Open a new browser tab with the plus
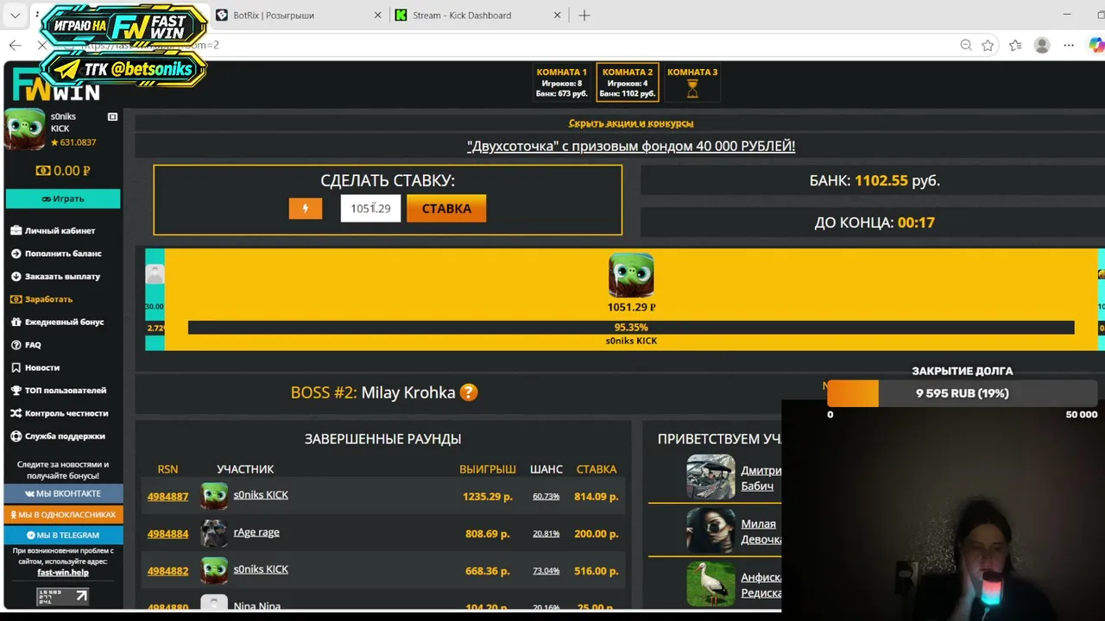1105x621 pixels. [584, 15]
